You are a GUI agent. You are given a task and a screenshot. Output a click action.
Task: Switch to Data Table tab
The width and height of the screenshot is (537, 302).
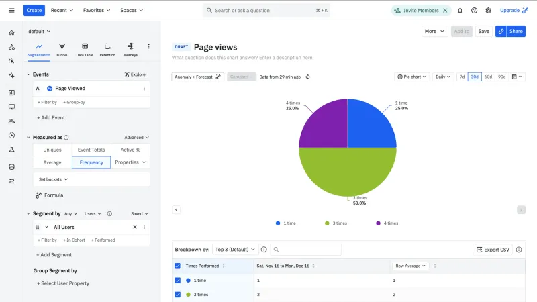tap(85, 50)
